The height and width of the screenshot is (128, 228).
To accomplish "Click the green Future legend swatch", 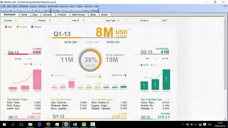I will (32, 27).
